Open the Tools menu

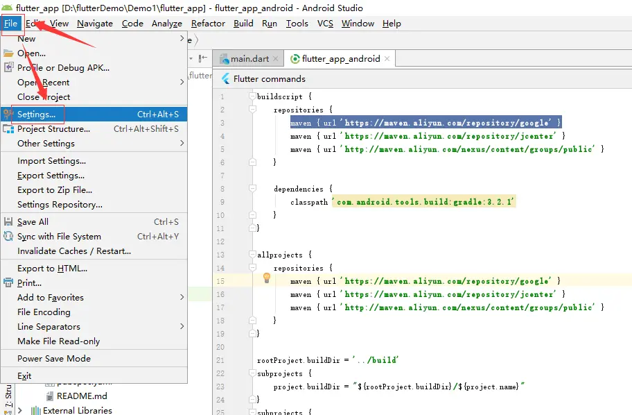297,24
